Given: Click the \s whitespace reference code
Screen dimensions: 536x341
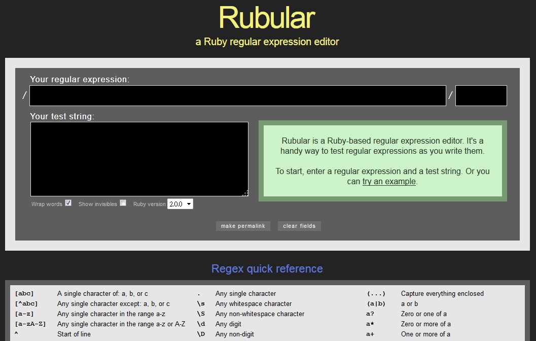Looking at the screenshot, I should click(201, 304).
